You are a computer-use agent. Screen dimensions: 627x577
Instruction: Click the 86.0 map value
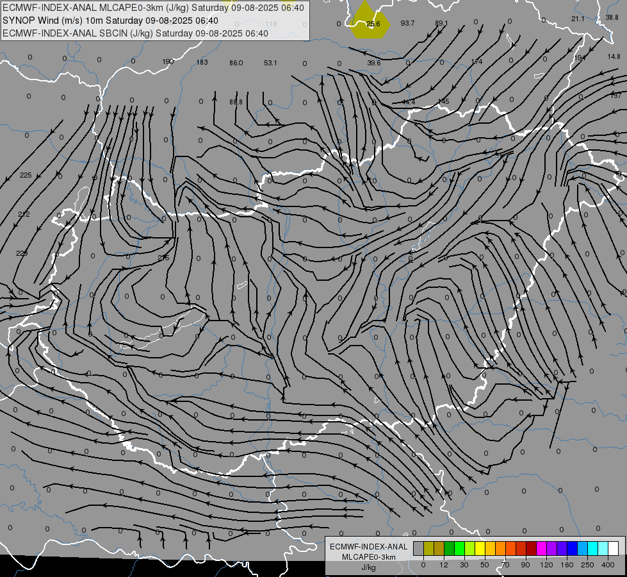(x=236, y=63)
